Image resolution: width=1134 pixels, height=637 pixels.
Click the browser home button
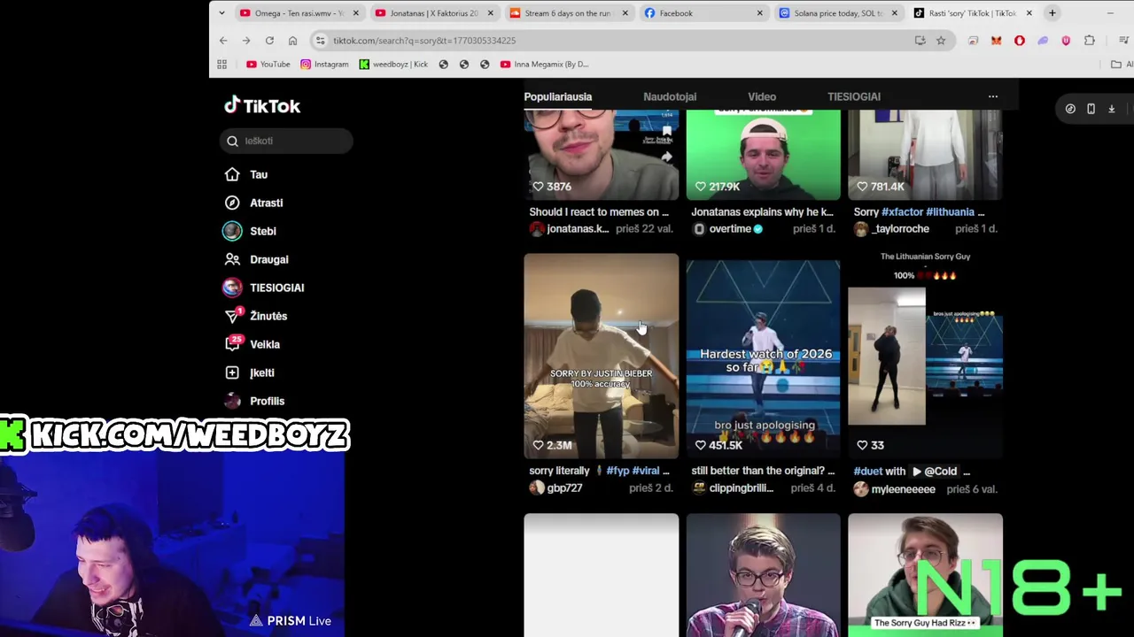[x=292, y=41]
